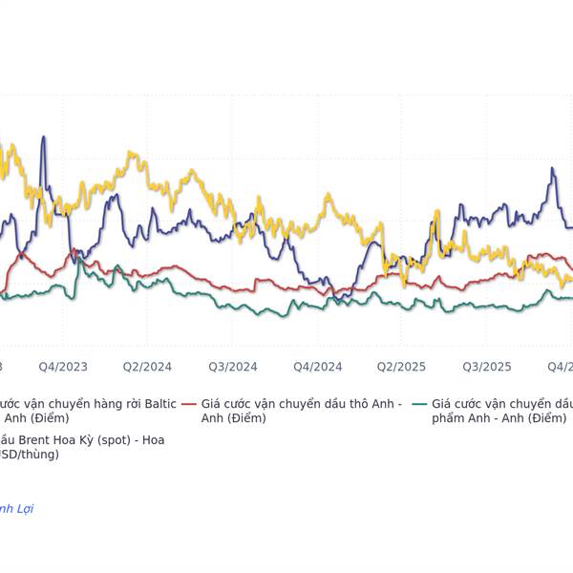
Task: Select the Q4/2024 axis label
Action: (x=318, y=367)
